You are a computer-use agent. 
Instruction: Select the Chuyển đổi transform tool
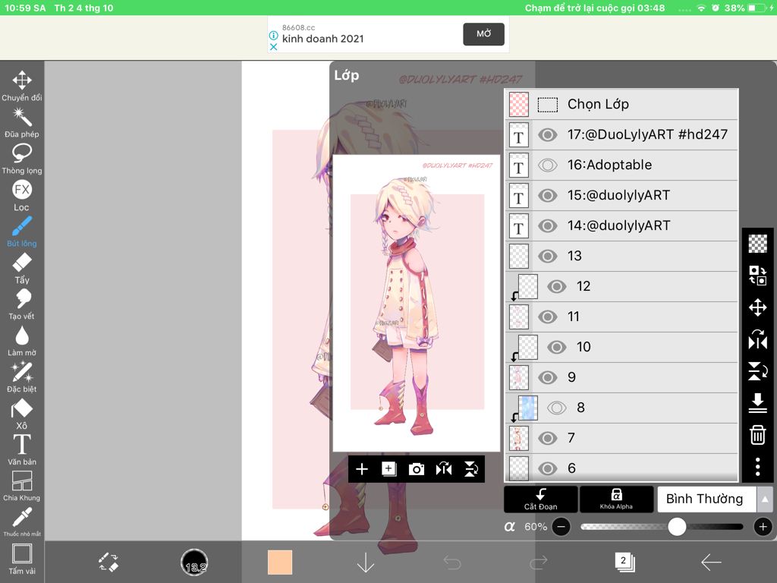(x=22, y=87)
